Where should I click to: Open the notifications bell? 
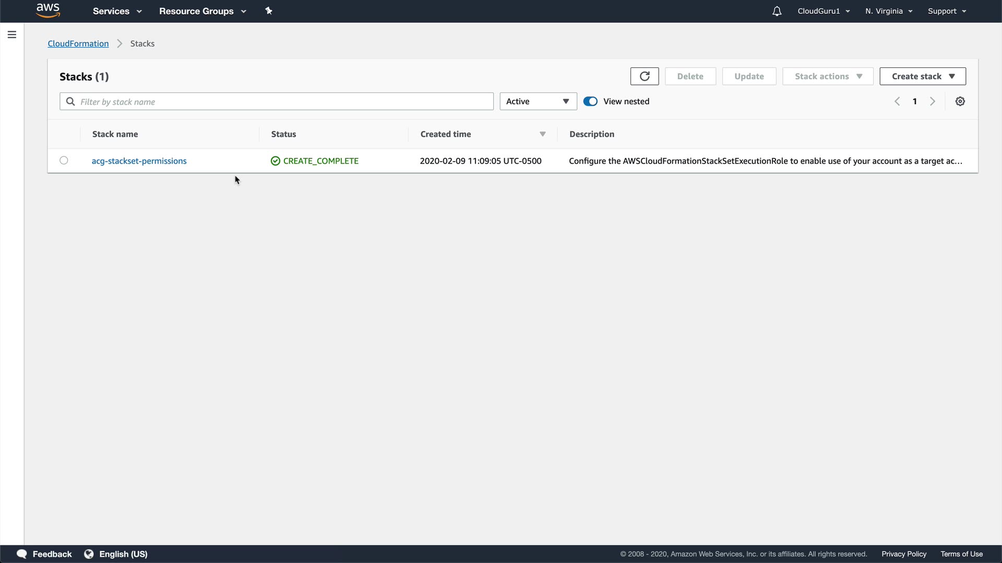[777, 11]
